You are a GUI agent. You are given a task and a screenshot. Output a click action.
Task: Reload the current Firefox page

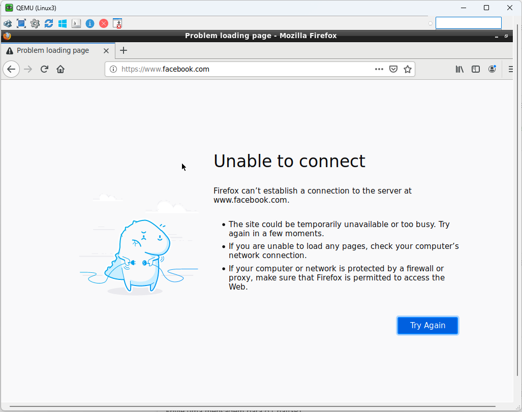[44, 69]
